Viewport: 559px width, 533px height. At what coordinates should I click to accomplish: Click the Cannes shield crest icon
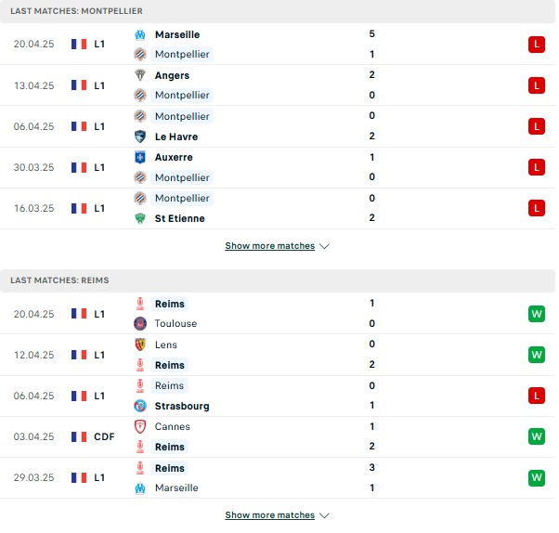(x=140, y=426)
